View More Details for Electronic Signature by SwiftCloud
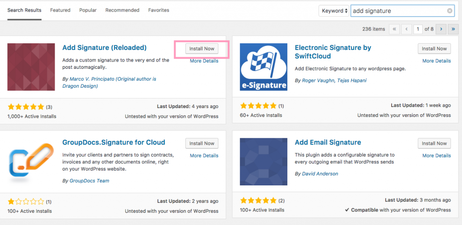Viewport: 462px width, 225px height. 437,61
